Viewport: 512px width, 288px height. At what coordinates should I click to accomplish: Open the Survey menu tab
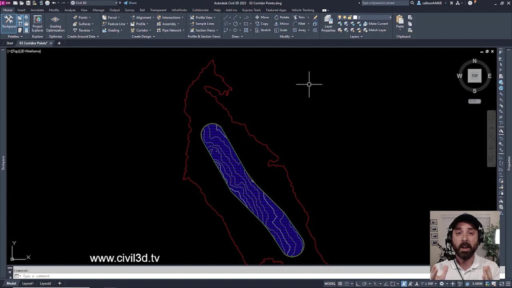[x=129, y=10]
